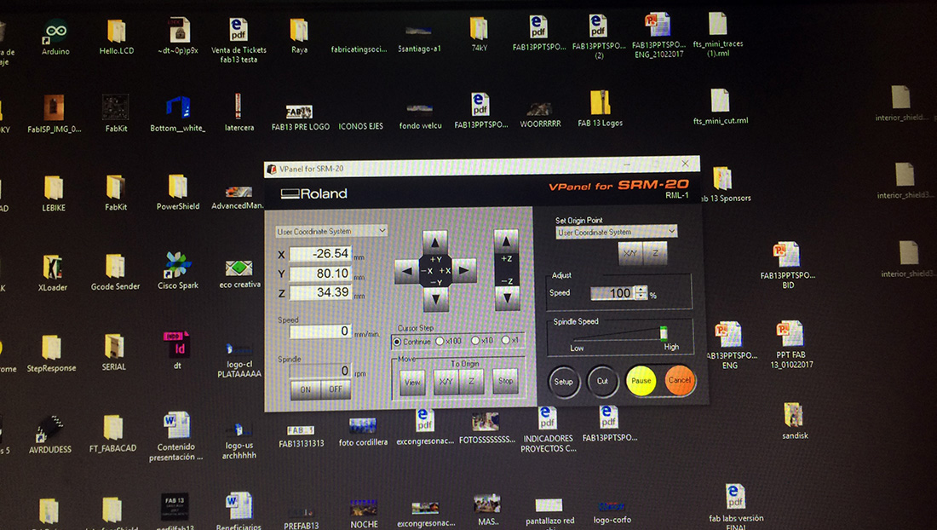
Task: Click the -X left jog arrow
Action: click(x=407, y=271)
